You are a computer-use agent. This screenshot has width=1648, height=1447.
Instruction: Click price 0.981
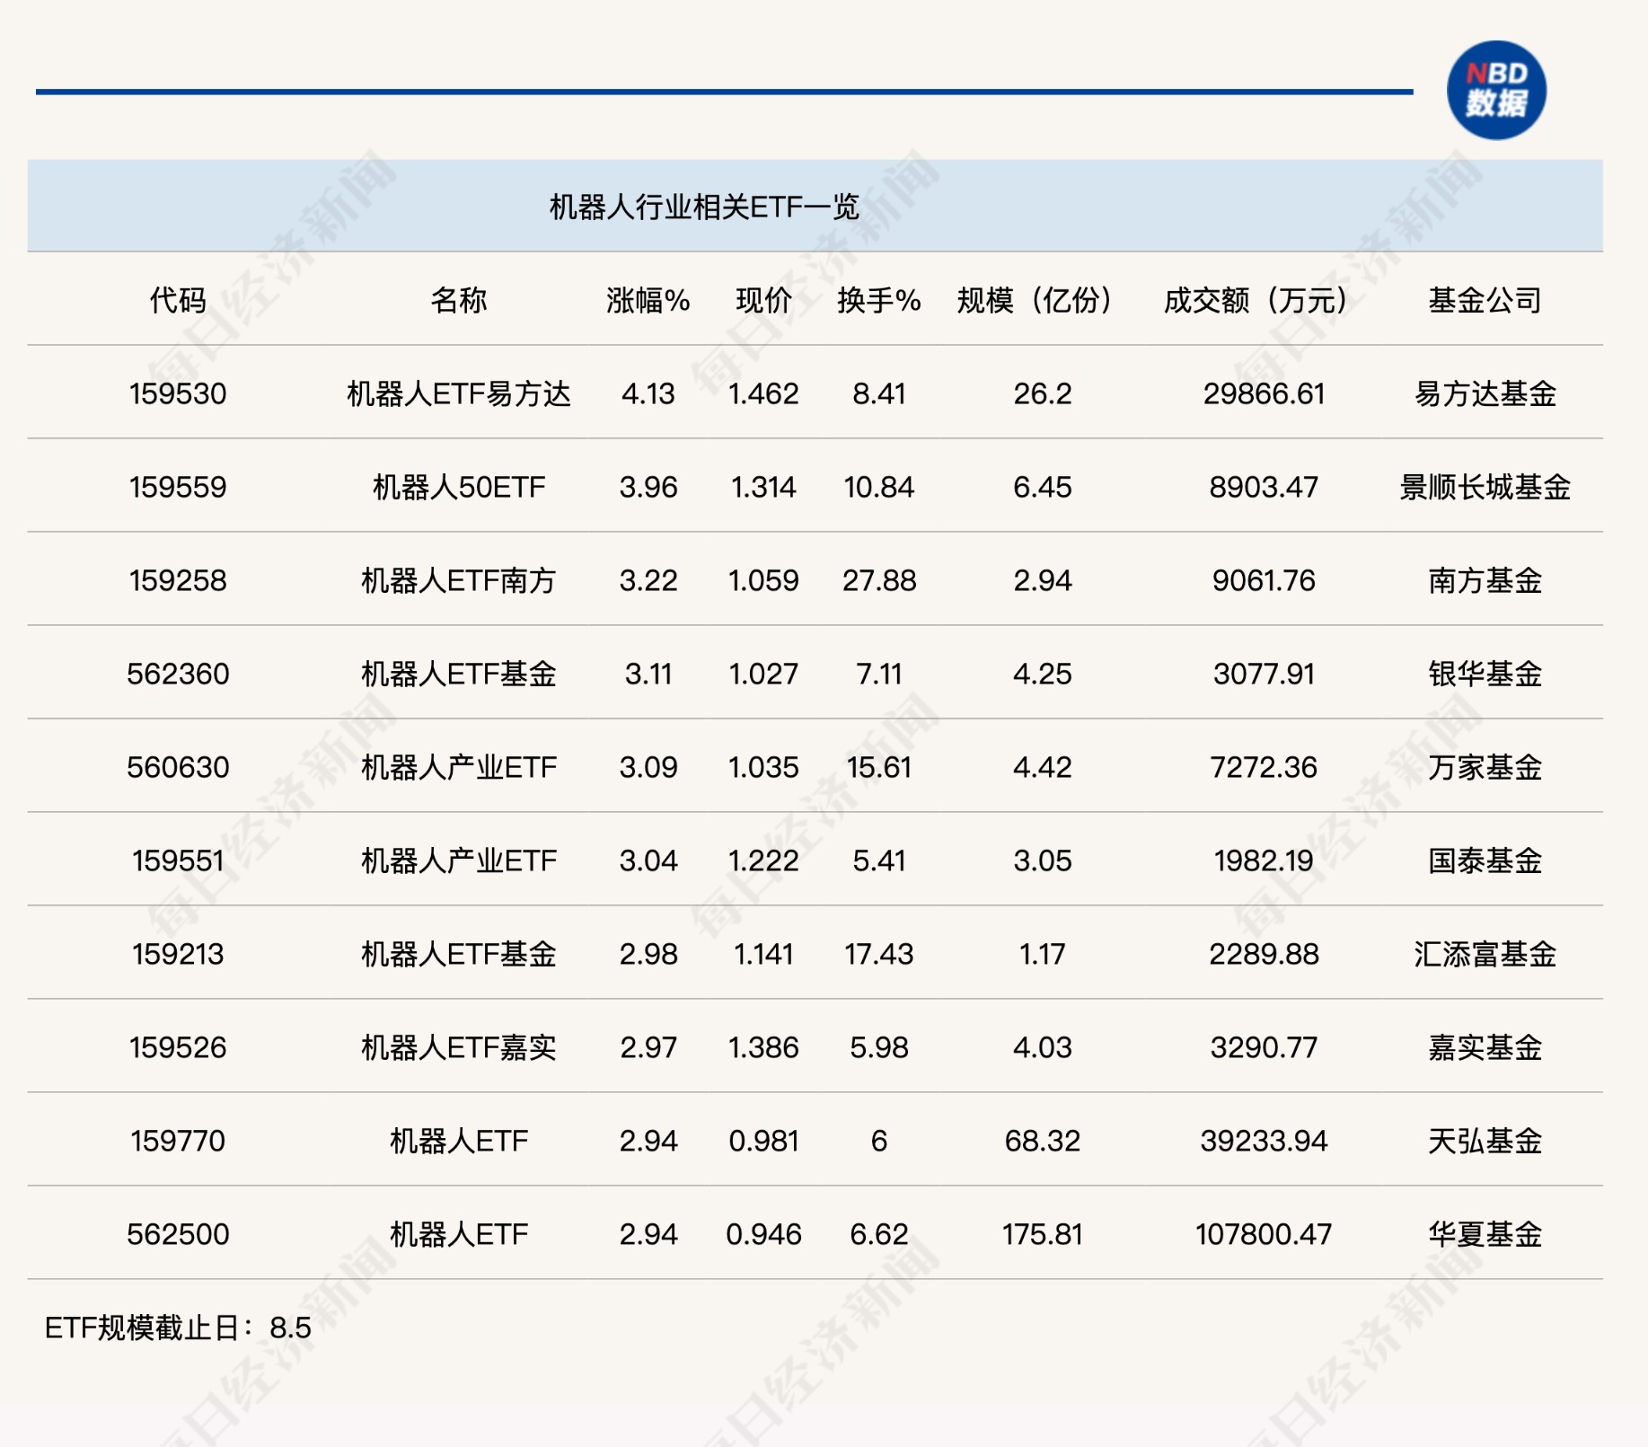(x=763, y=1141)
